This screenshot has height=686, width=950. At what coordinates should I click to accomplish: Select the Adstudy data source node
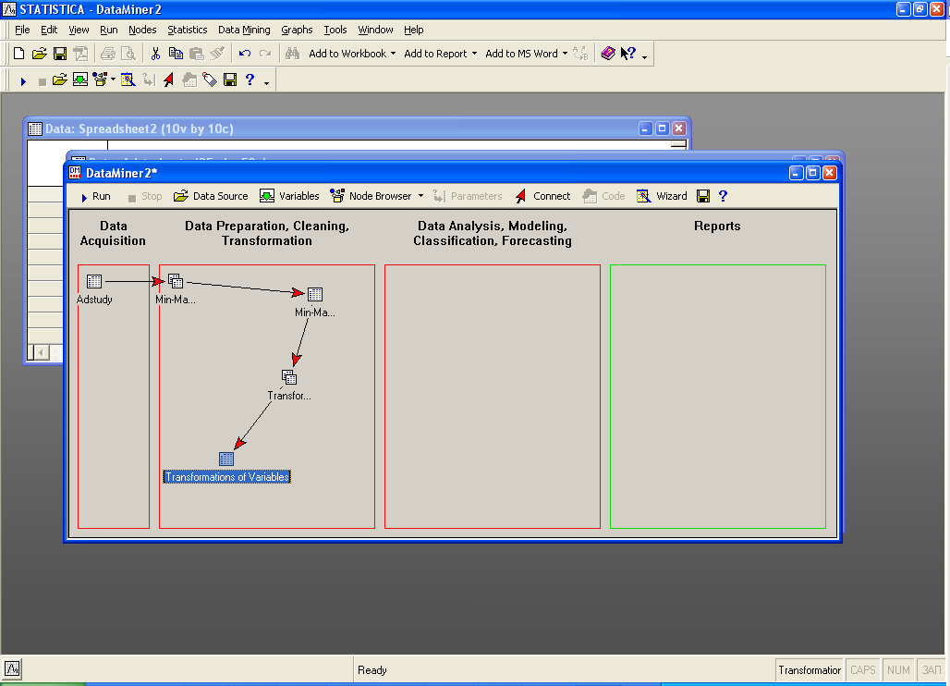(x=94, y=281)
